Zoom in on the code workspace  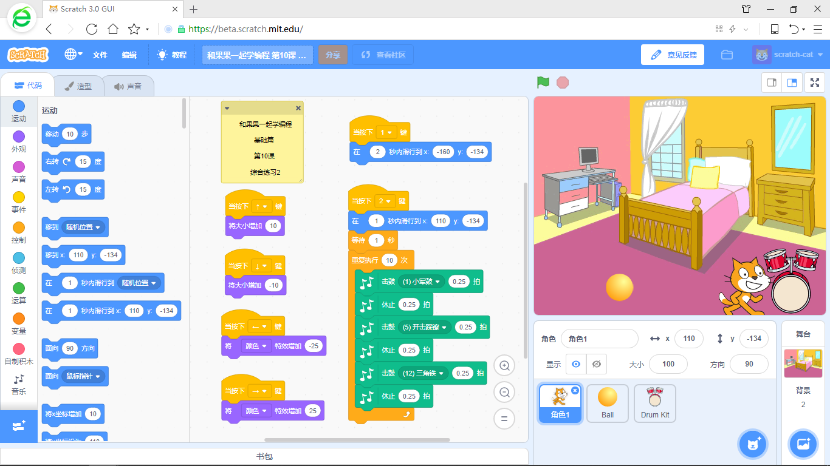click(x=504, y=365)
